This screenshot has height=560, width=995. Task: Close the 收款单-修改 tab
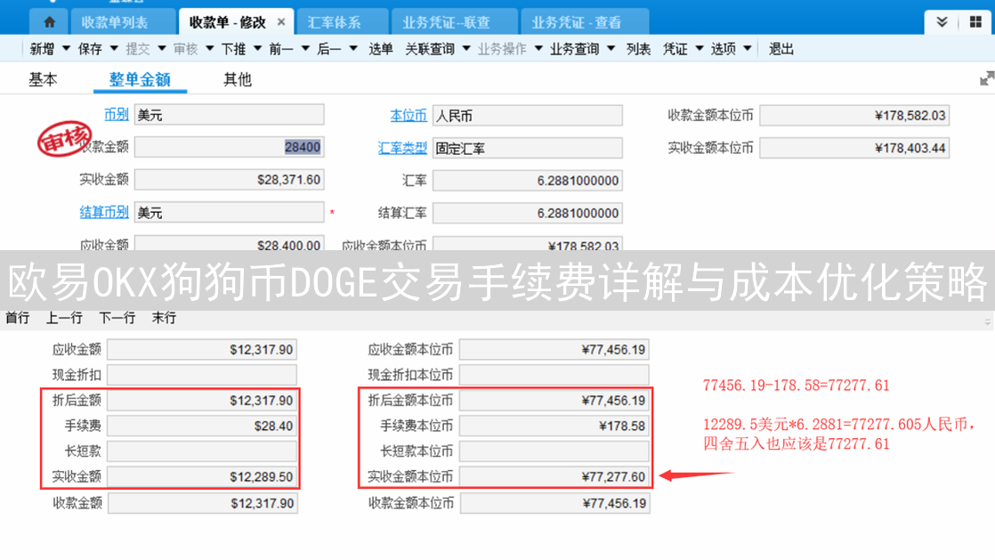[x=281, y=22]
